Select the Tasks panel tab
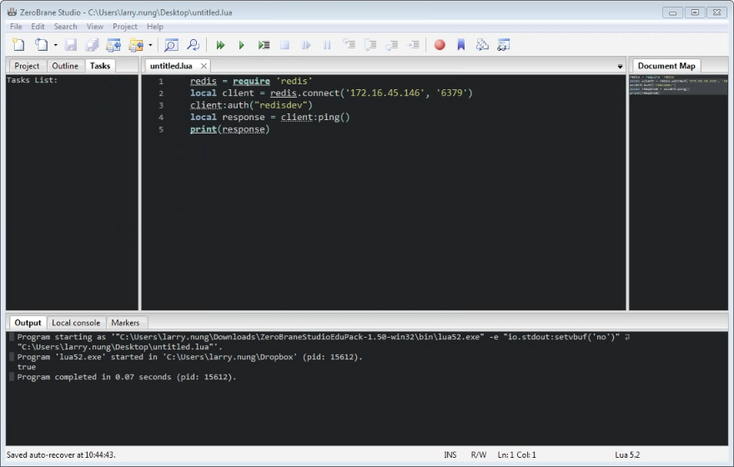Viewport: 734px width, 467px height. (x=100, y=66)
